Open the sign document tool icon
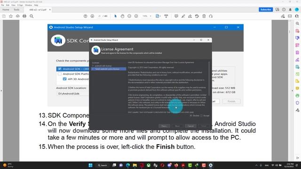This screenshot has width=301, height=169. pos(190,16)
